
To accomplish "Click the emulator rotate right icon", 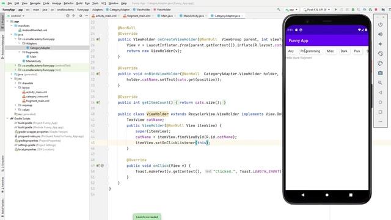I will pos(380,64).
